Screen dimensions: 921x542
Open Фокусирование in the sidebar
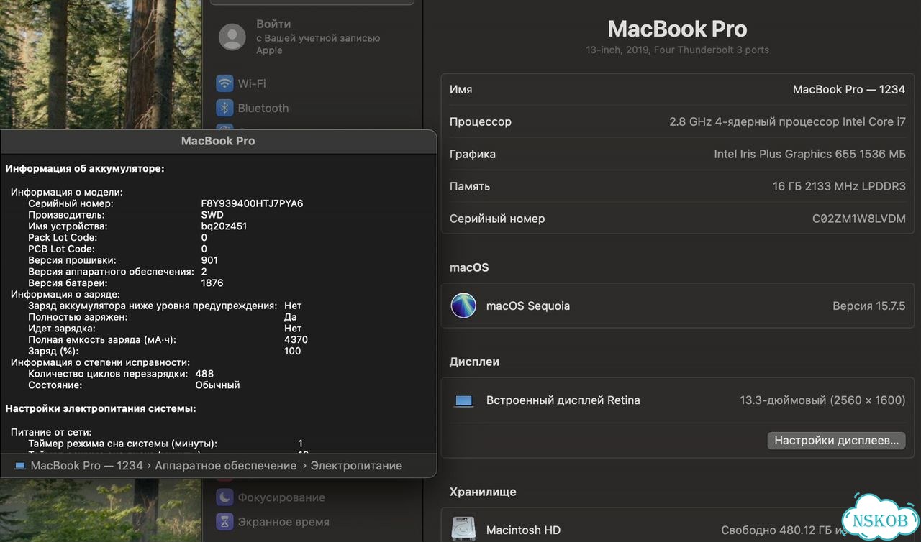pos(281,497)
